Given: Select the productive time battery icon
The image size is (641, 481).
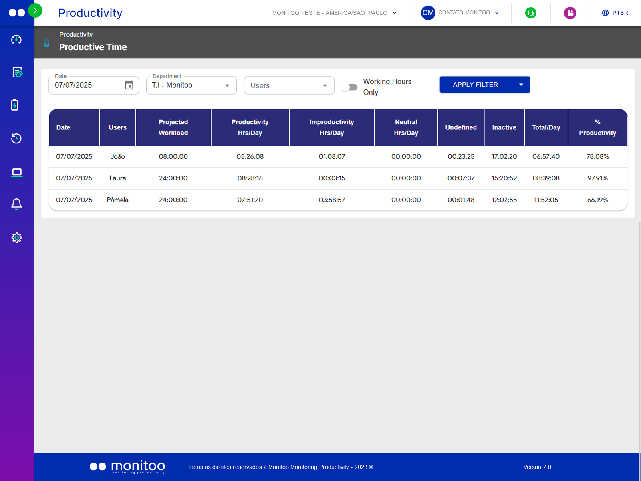Looking at the screenshot, I should point(16,105).
